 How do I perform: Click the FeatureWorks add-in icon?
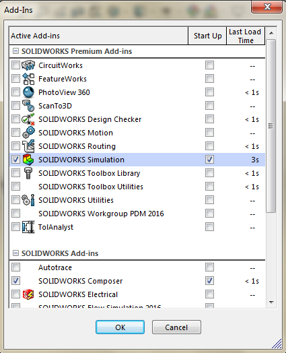[28, 79]
